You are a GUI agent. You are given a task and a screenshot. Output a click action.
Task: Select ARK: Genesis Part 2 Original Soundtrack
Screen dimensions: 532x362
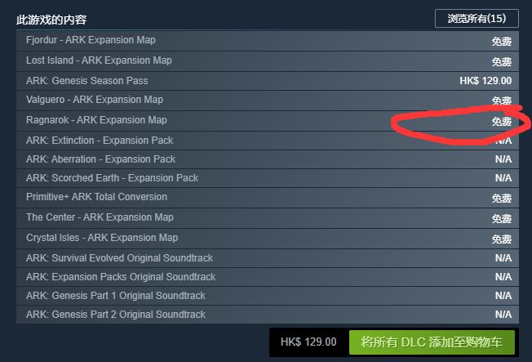(x=268, y=315)
